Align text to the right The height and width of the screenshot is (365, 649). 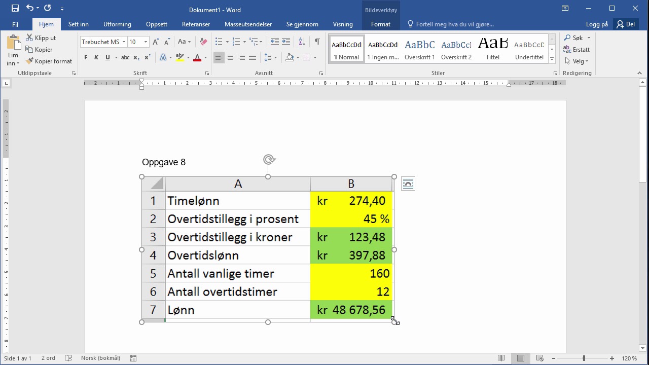(241, 58)
